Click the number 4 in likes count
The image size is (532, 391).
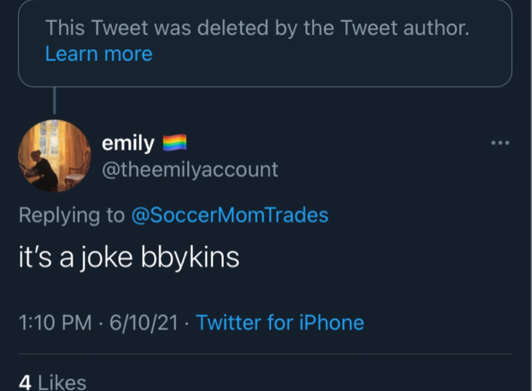[25, 382]
